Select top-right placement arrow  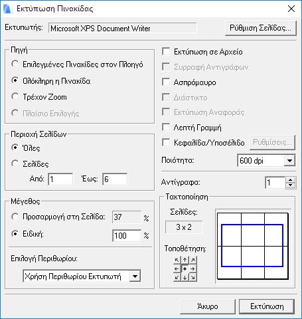tap(193, 261)
